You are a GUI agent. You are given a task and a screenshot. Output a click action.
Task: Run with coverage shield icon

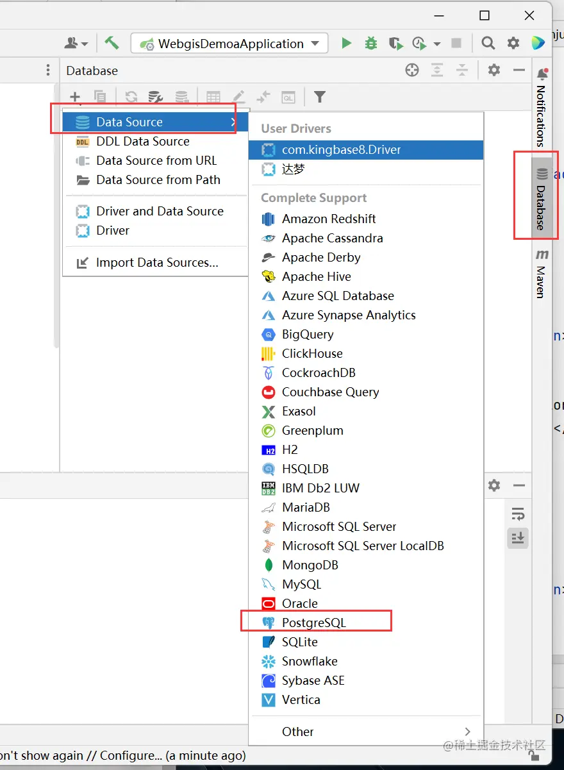(395, 43)
